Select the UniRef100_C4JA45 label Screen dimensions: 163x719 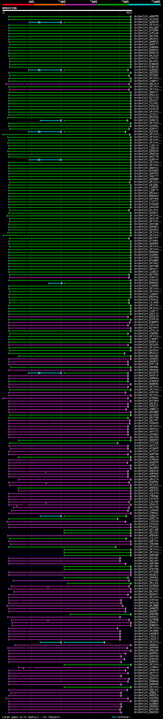pos(146,302)
